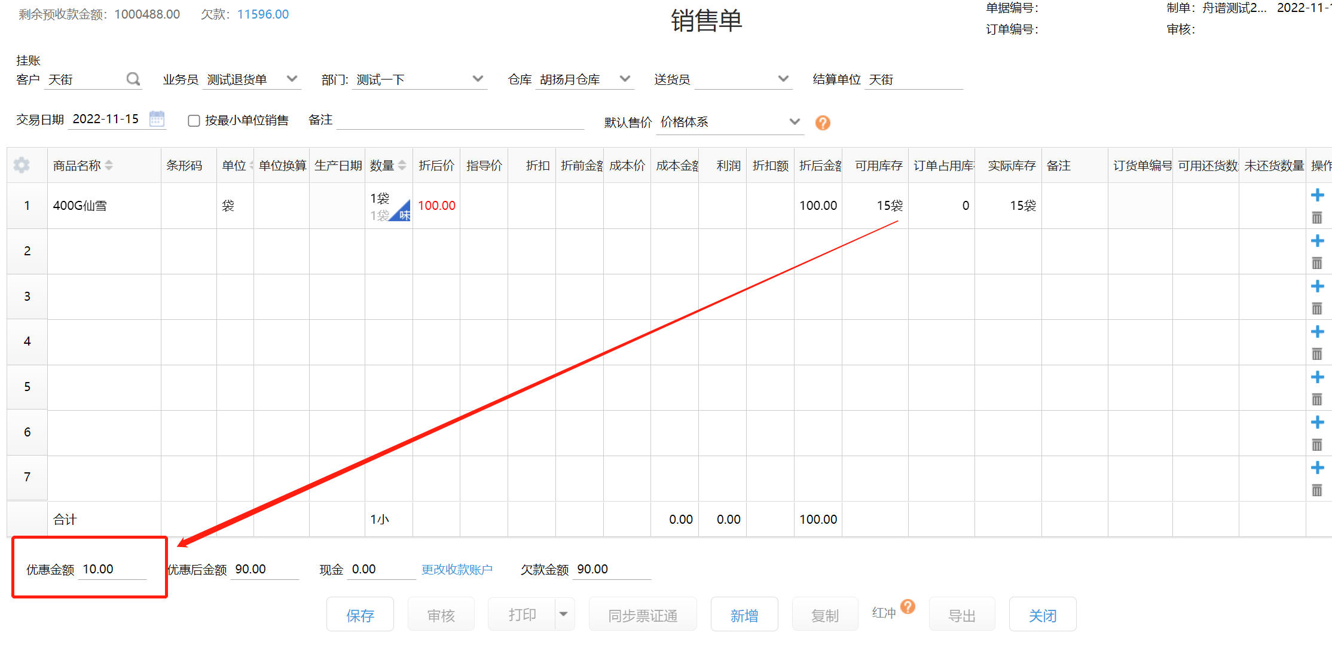This screenshot has width=1332, height=669.
Task: Add a row after row 4
Action: 1317,331
